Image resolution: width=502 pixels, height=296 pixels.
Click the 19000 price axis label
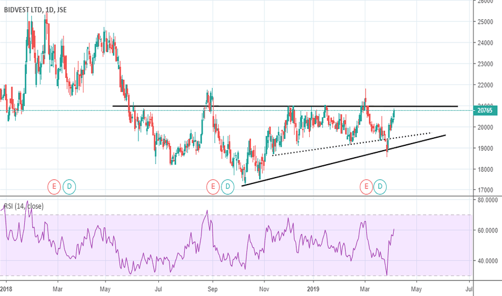pyautogui.click(x=485, y=149)
